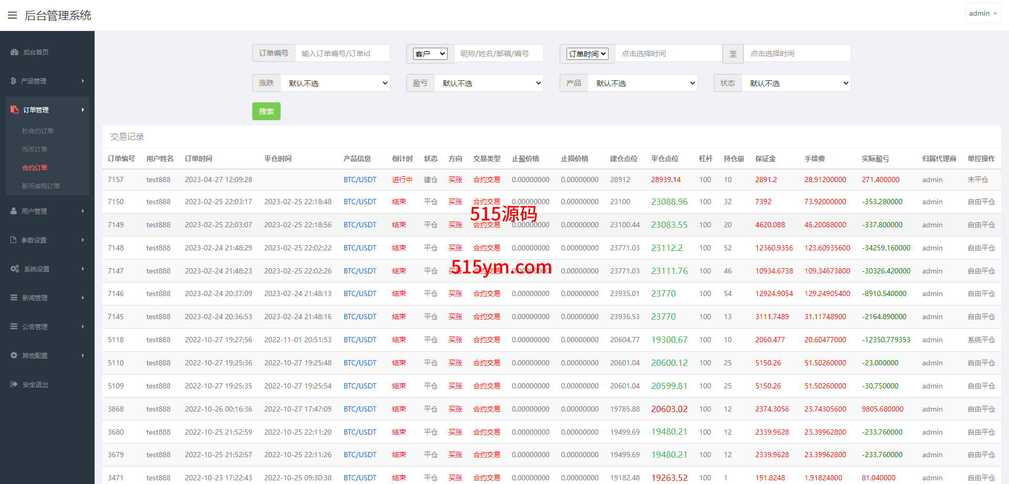Click the puzzle icon beside 其他配置
The image size is (1009, 484).
14,355
